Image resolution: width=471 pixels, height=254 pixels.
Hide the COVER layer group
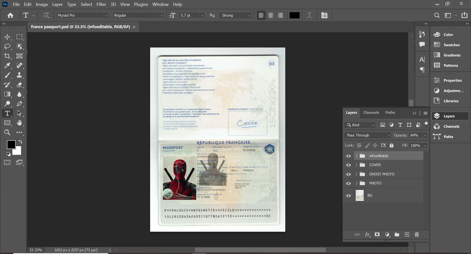(x=349, y=165)
